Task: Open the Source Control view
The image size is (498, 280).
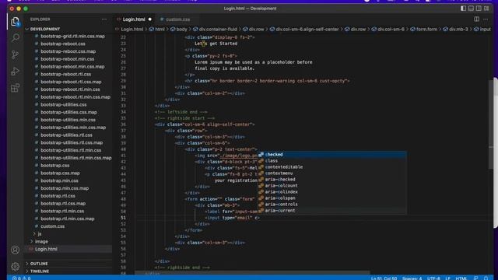Action: coord(15,54)
